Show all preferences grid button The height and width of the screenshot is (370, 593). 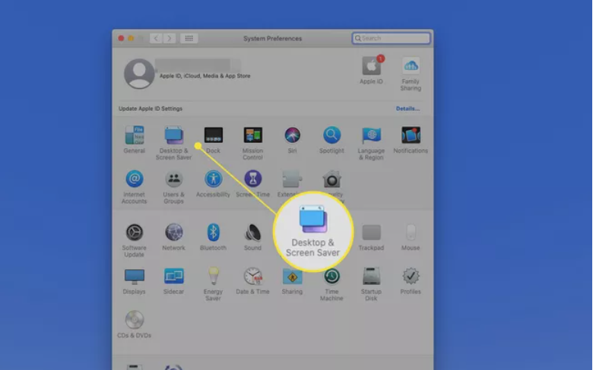[189, 38]
